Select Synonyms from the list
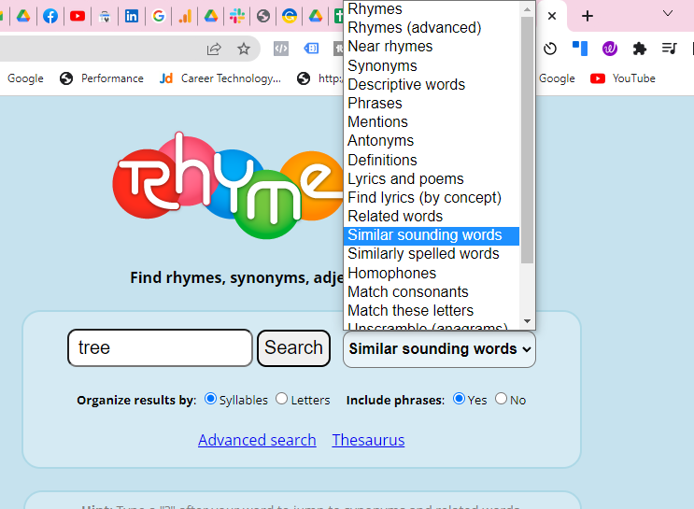694x509 pixels. (432, 65)
